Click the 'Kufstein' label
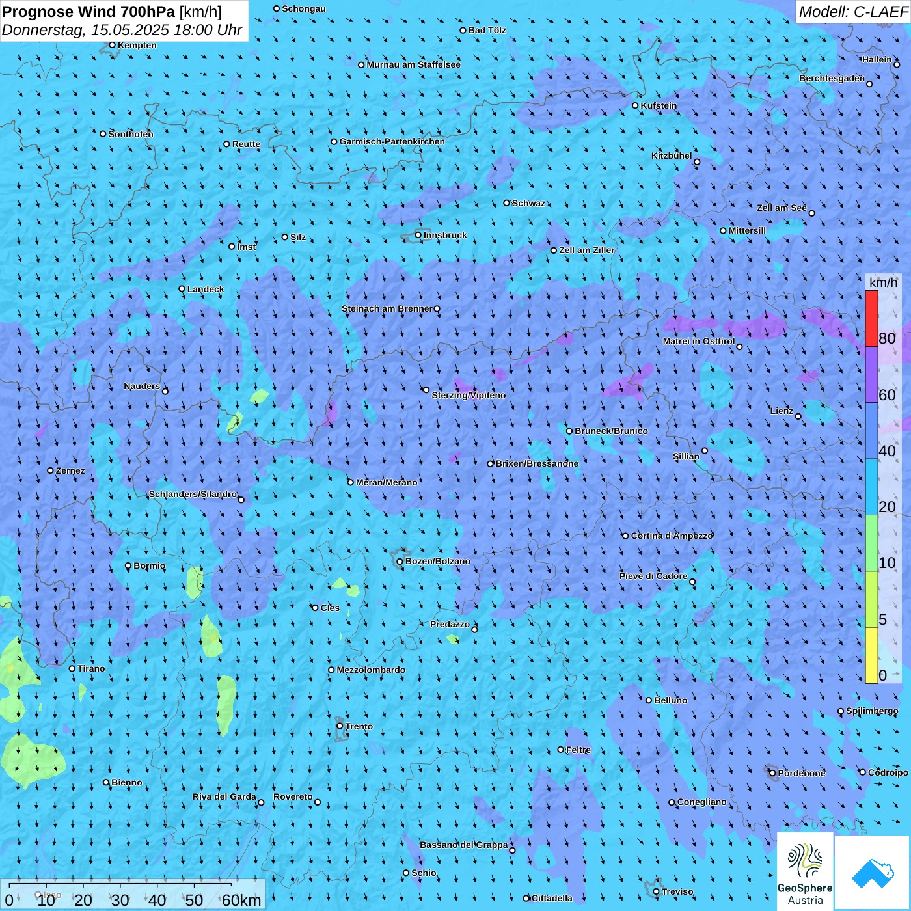 (659, 105)
